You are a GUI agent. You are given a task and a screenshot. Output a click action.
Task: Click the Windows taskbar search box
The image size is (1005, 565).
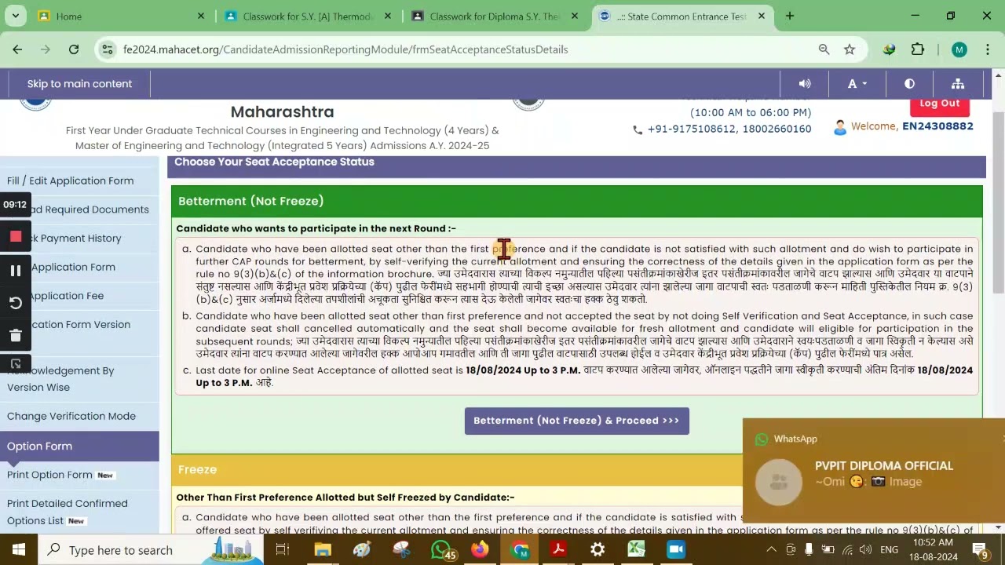click(149, 550)
